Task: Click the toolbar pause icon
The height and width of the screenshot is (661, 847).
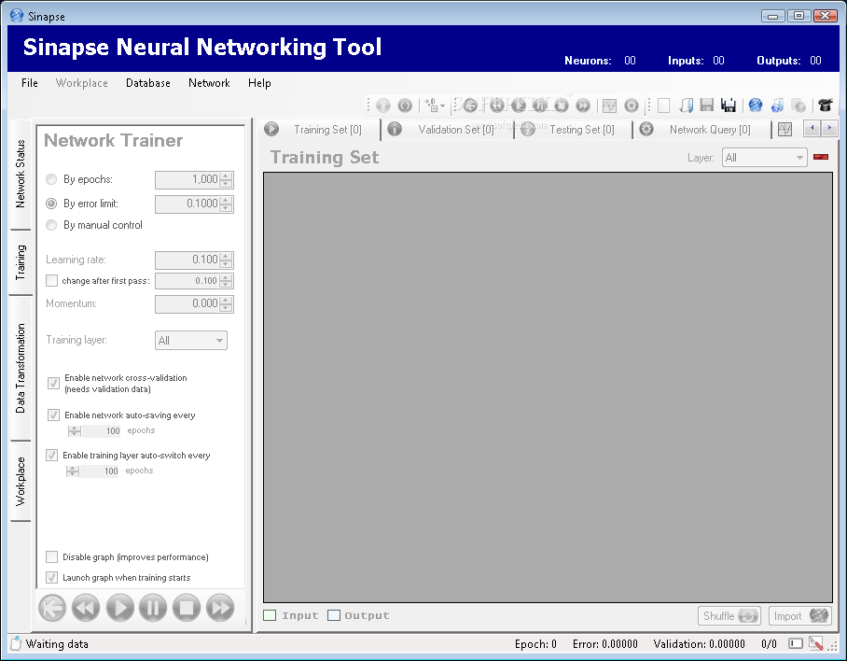Action: [x=540, y=105]
